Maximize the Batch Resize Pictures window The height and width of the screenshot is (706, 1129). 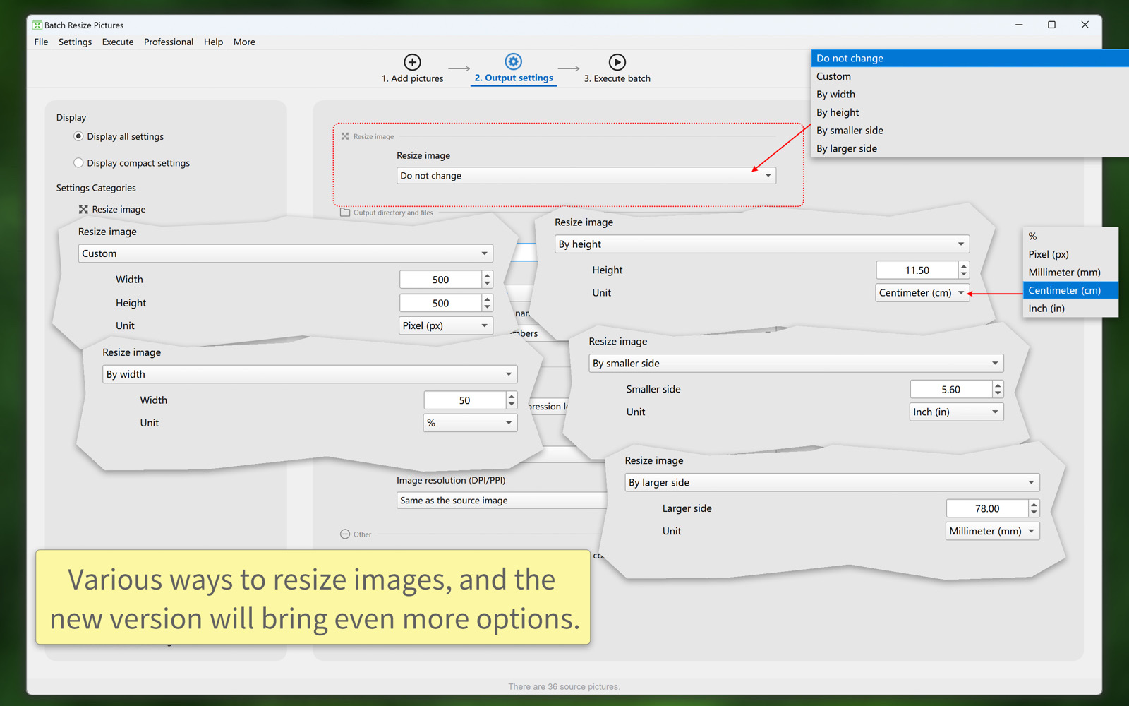coord(1051,25)
